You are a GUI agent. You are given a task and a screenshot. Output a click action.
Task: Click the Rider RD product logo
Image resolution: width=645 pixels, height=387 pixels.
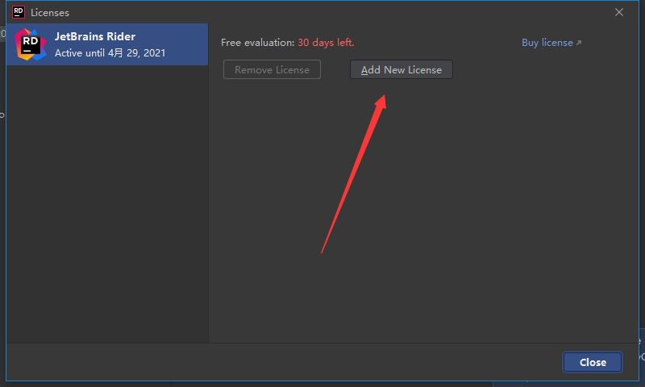coord(30,44)
